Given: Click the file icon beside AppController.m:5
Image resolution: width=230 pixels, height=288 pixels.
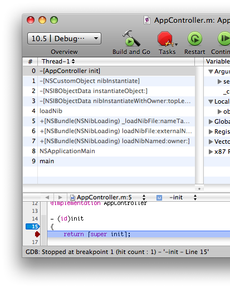Looking at the screenshot, I should point(72,197).
